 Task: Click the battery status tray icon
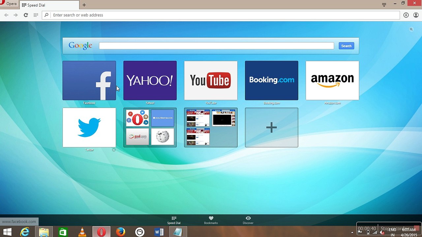368,232
